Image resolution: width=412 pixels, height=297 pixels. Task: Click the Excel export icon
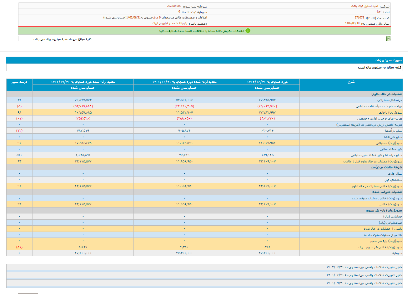389,38
